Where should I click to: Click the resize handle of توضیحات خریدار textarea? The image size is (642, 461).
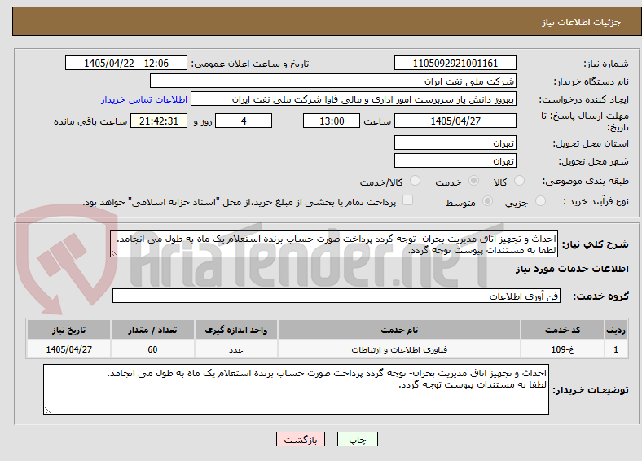point(47,411)
